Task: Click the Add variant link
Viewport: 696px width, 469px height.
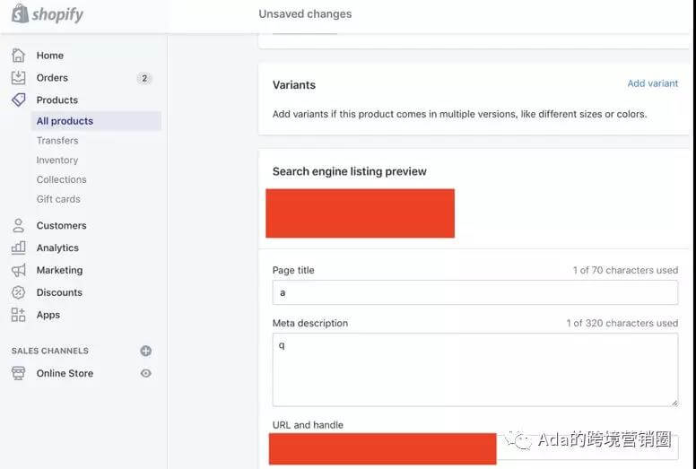Action: (x=652, y=83)
